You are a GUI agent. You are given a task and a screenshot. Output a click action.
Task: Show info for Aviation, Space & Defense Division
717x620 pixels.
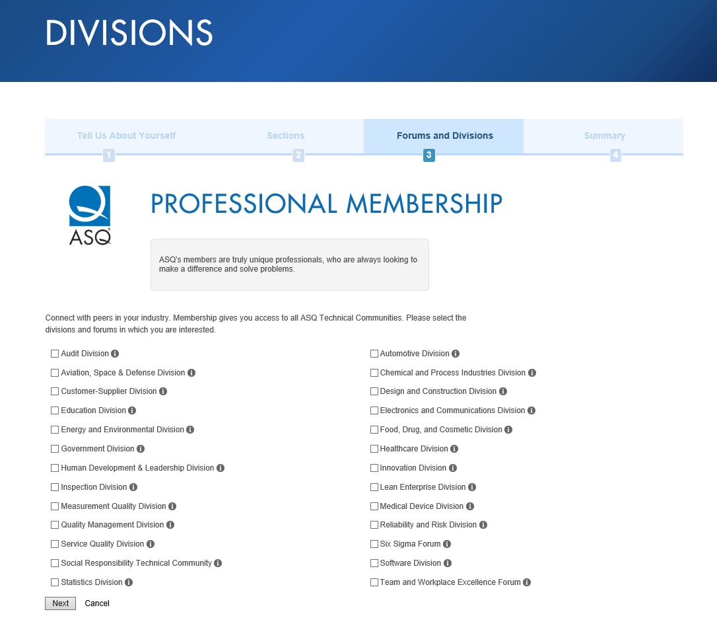[x=191, y=373]
